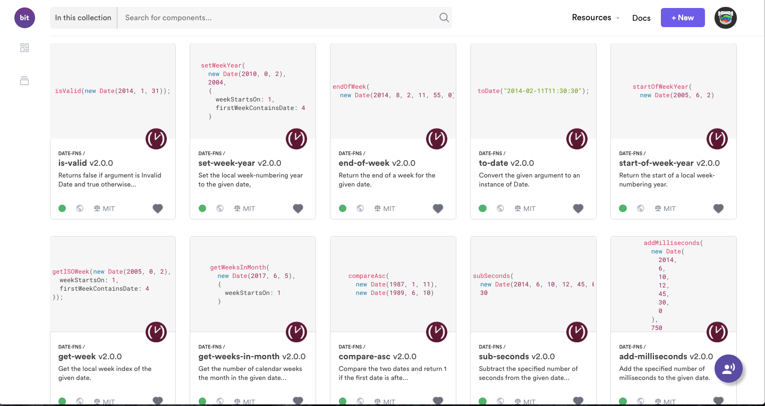Click the date-fns logo badge on the is-valid card
The image size is (765, 406).
tap(156, 139)
